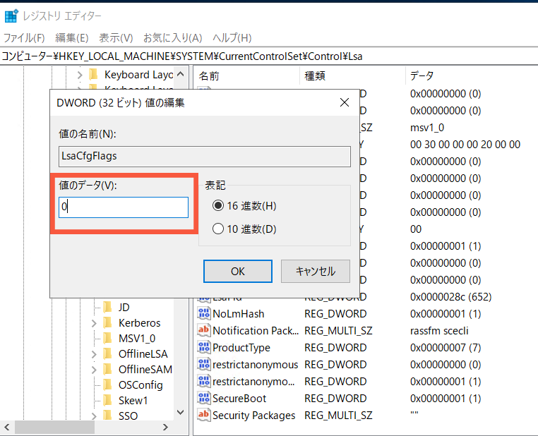This screenshot has width=538, height=436.
Task: Select the 16 進数 (hexadecimal) radio button
Action: 217,206
